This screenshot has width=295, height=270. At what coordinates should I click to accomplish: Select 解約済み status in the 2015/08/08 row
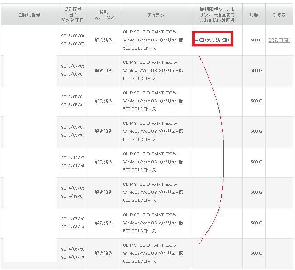tap(104, 40)
